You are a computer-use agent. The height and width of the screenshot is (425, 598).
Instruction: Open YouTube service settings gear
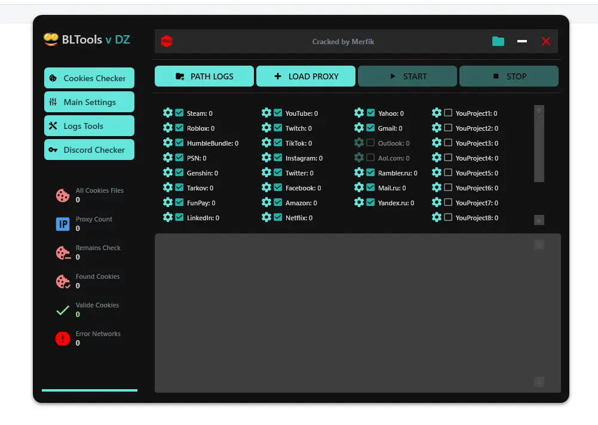click(x=266, y=113)
